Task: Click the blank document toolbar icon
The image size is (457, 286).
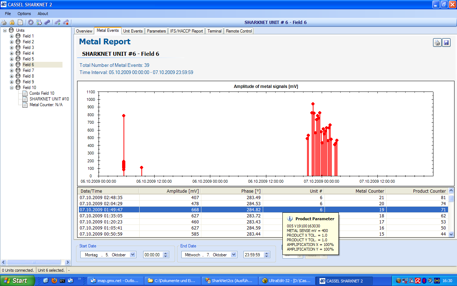Action: (x=20, y=22)
